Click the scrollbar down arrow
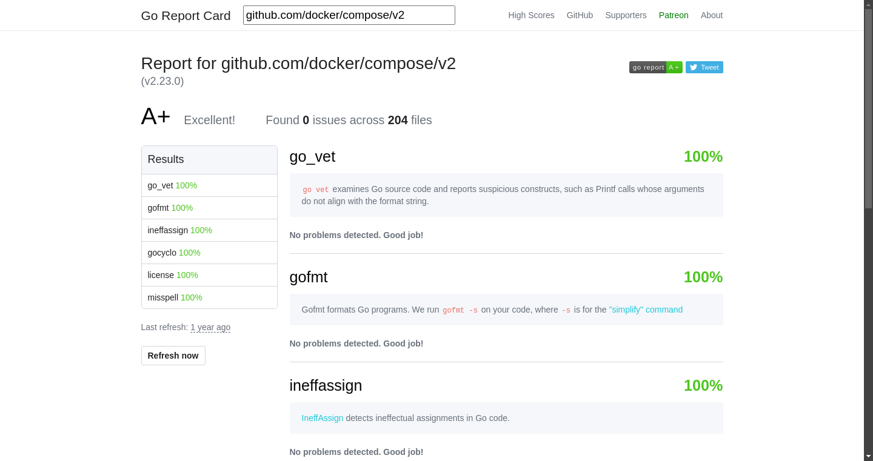873x461 pixels. (x=868, y=456)
